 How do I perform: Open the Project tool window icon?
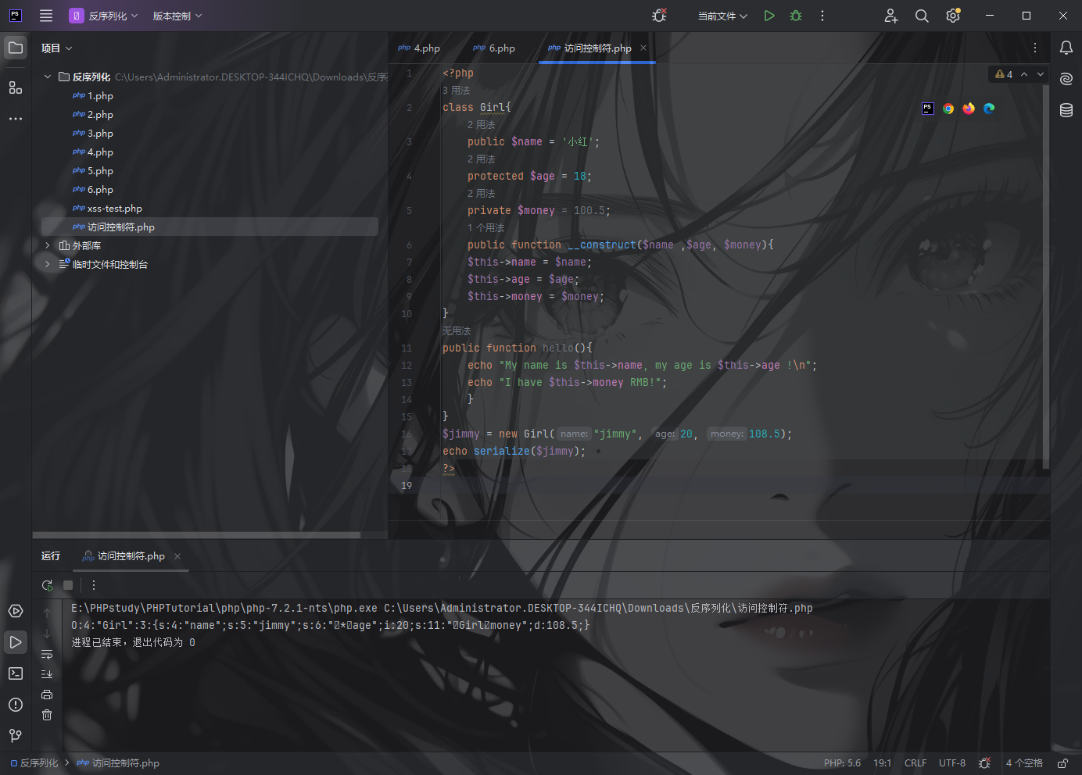[16, 48]
